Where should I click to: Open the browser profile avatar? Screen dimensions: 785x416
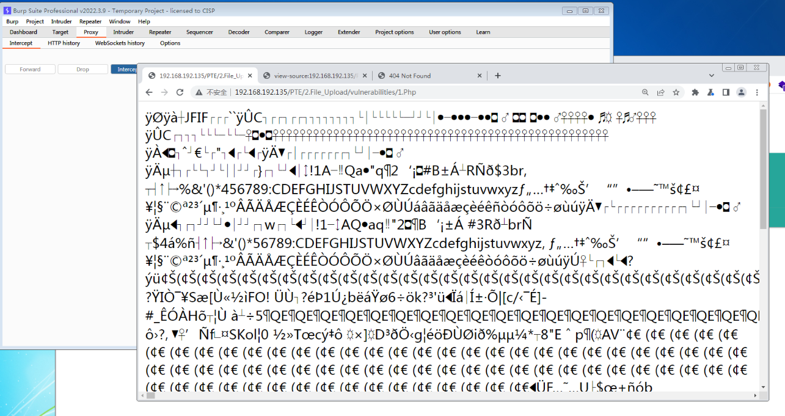[742, 92]
